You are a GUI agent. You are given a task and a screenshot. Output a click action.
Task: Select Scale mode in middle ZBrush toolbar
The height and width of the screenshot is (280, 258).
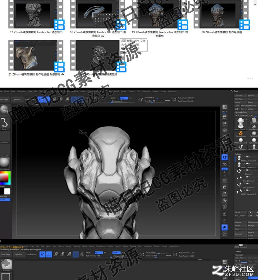(61, 99)
